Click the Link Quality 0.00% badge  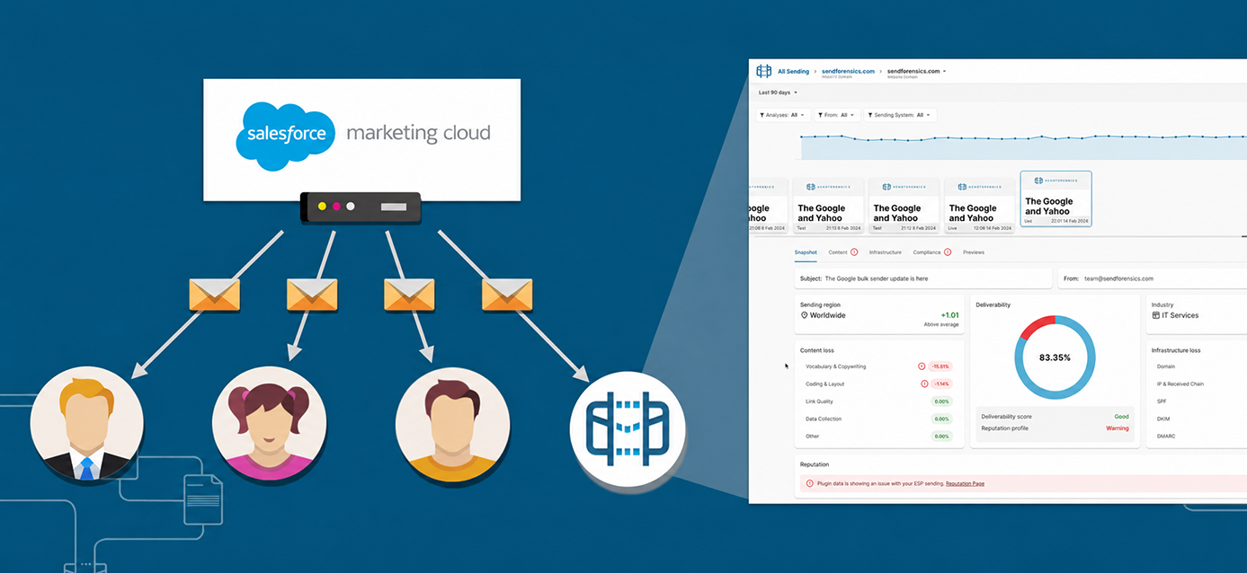coord(941,401)
